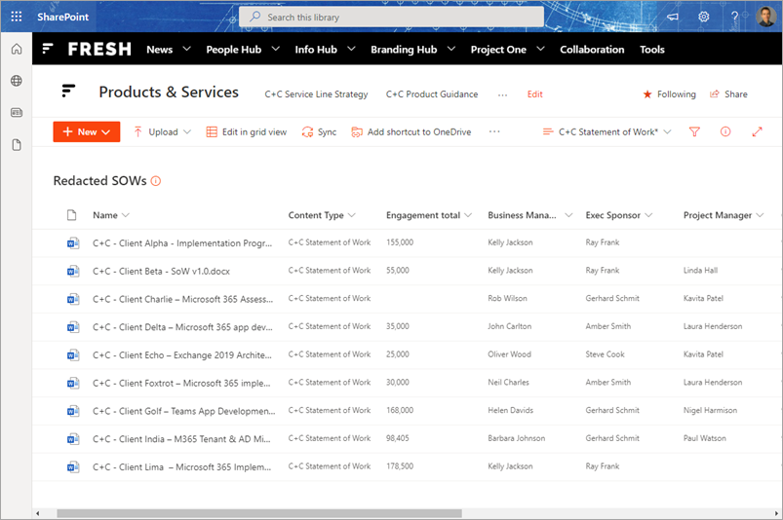Image resolution: width=783 pixels, height=520 pixels.
Task: Click the file type column header icon
Action: click(x=72, y=215)
